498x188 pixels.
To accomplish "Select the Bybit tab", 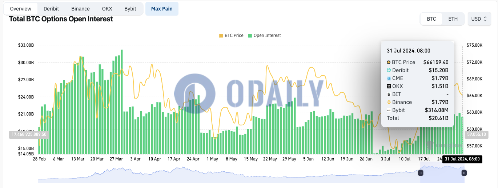I will pyautogui.click(x=130, y=9).
